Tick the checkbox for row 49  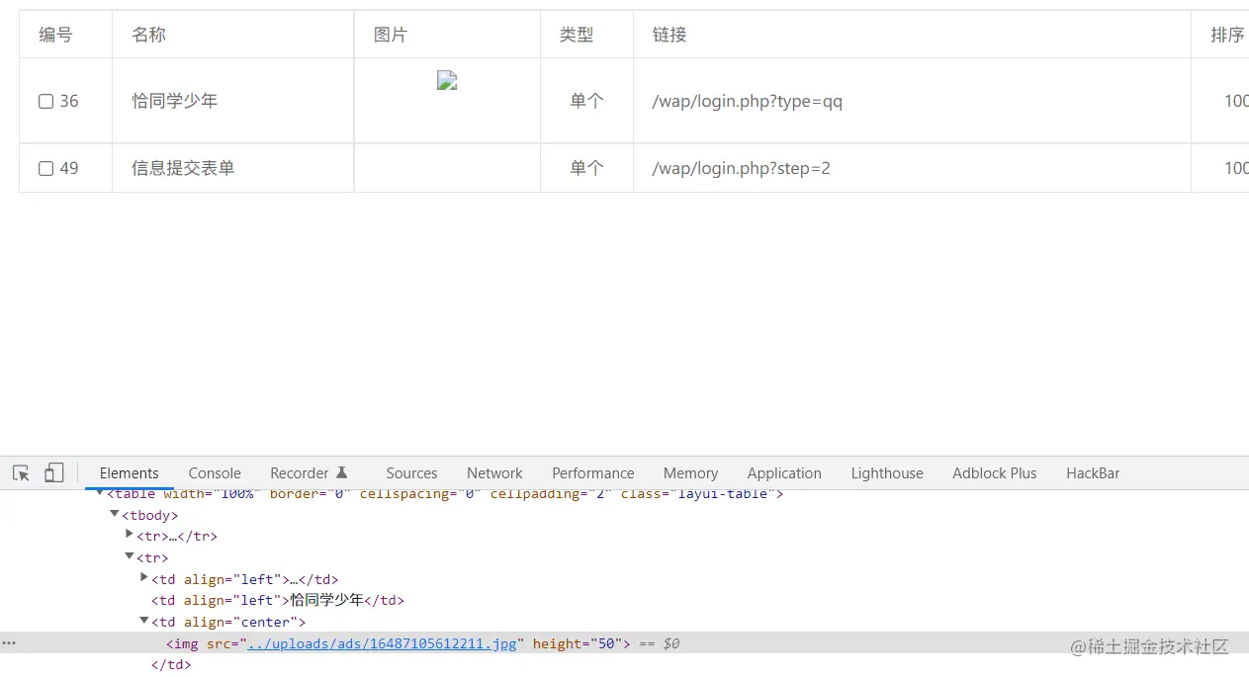(x=45, y=168)
